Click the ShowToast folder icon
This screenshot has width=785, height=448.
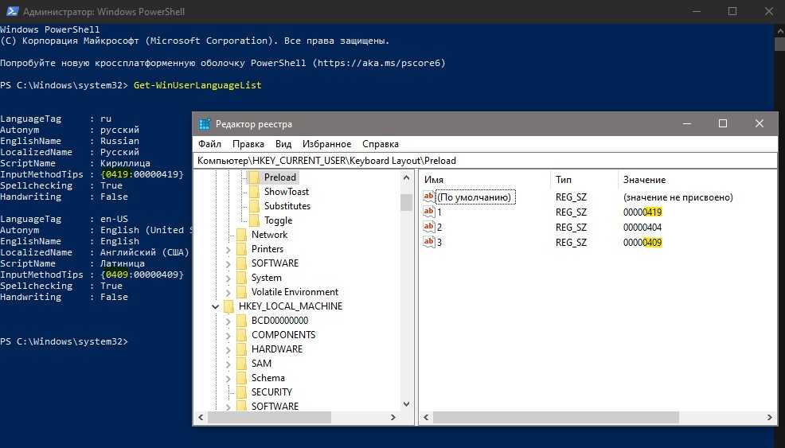coord(255,192)
